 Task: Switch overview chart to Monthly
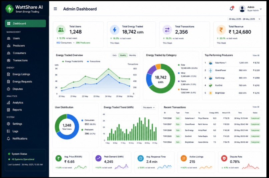point(132,55)
